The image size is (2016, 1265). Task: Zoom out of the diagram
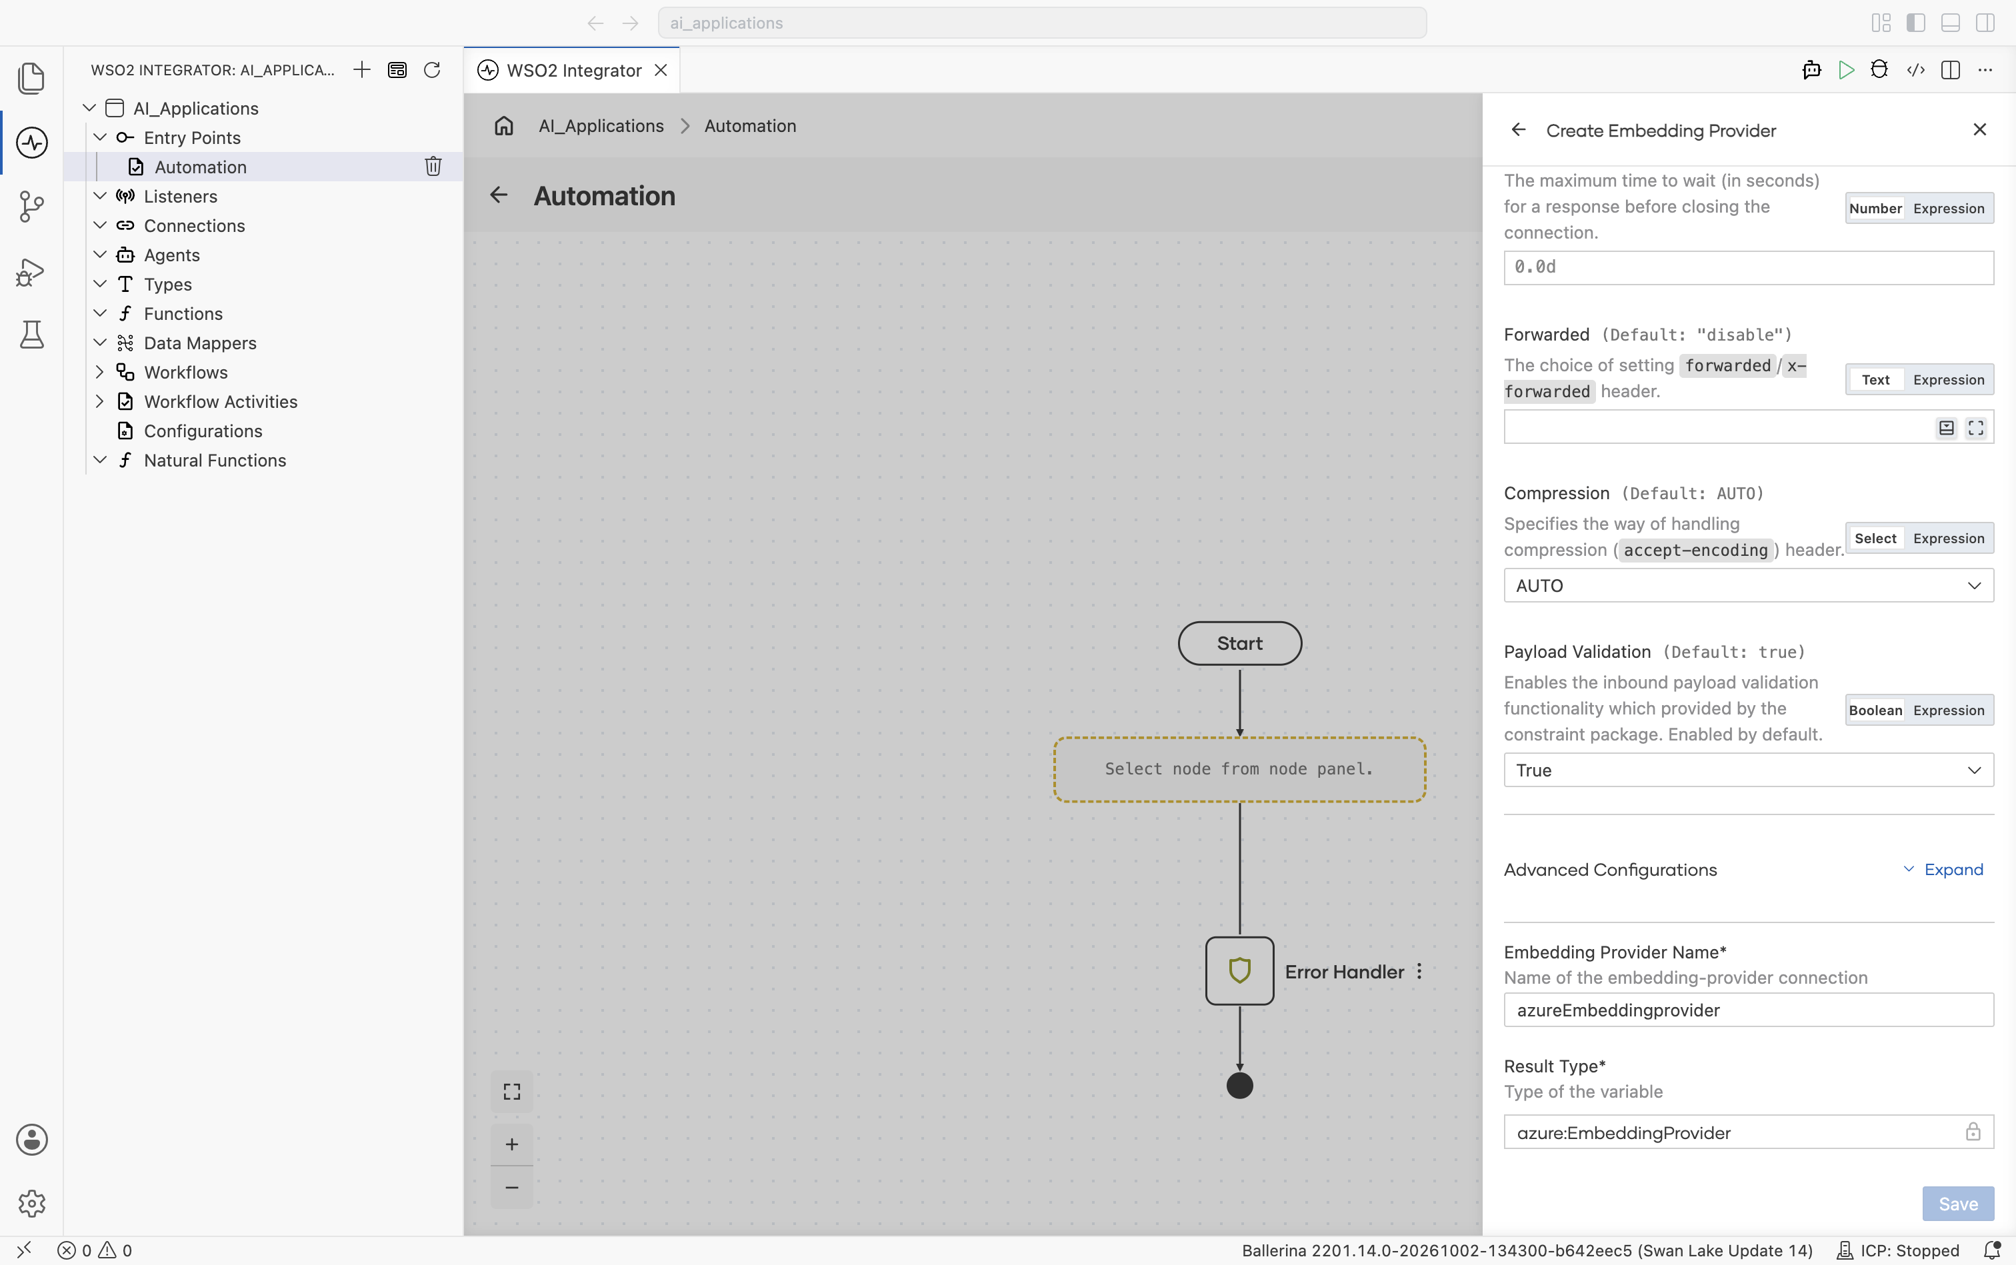[511, 1187]
